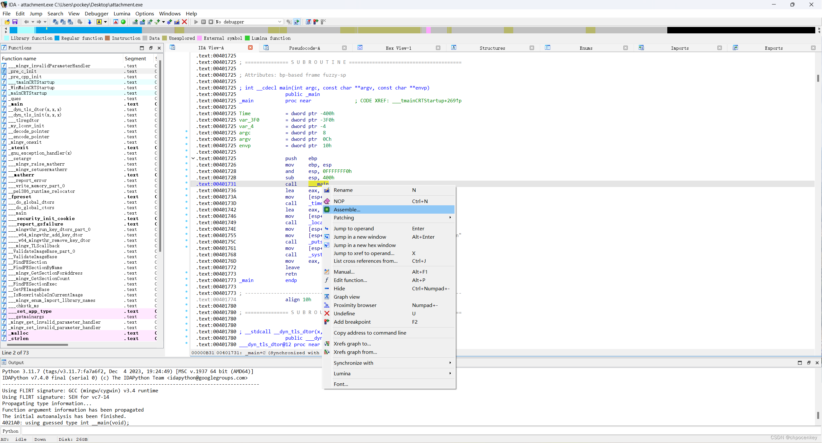Click the blue down-arrow jump icon

(90, 22)
